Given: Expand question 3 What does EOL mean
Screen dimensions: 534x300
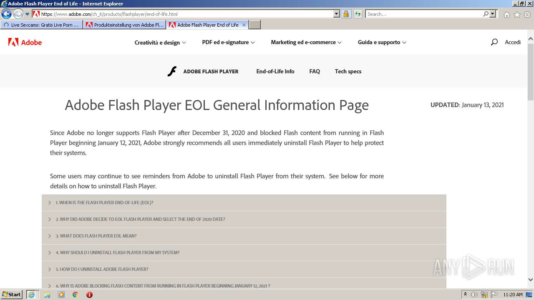Looking at the screenshot, I should [x=244, y=236].
